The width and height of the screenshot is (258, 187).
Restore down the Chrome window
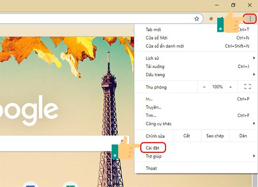coord(233,5)
